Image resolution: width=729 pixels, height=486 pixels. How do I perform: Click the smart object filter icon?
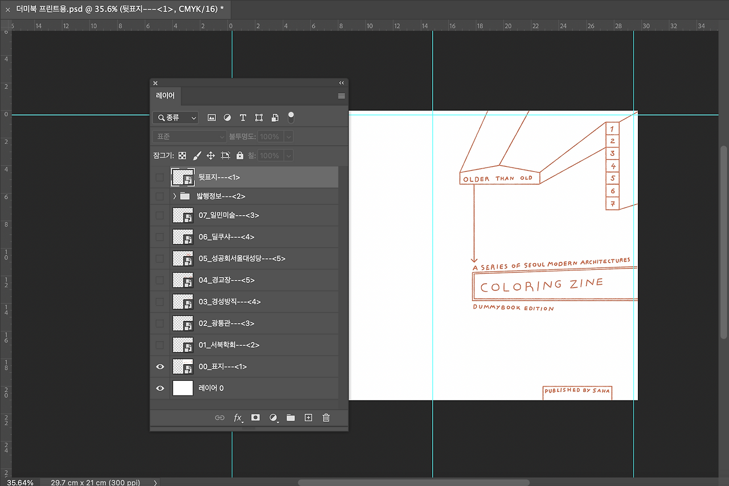tap(275, 118)
